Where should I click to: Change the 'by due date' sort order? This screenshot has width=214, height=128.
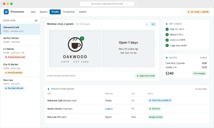coord(201,89)
